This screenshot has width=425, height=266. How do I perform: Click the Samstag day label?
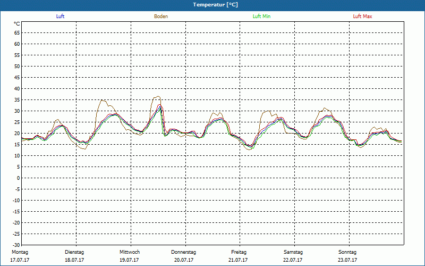[293, 252]
